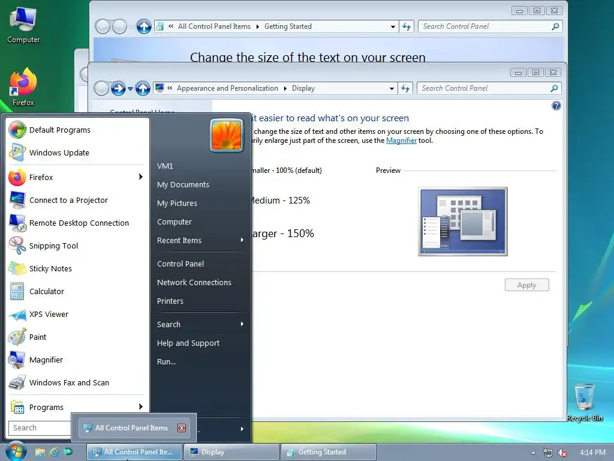Click the display preview thumbnail
Viewport: 614px width, 461px height.
coord(463,221)
